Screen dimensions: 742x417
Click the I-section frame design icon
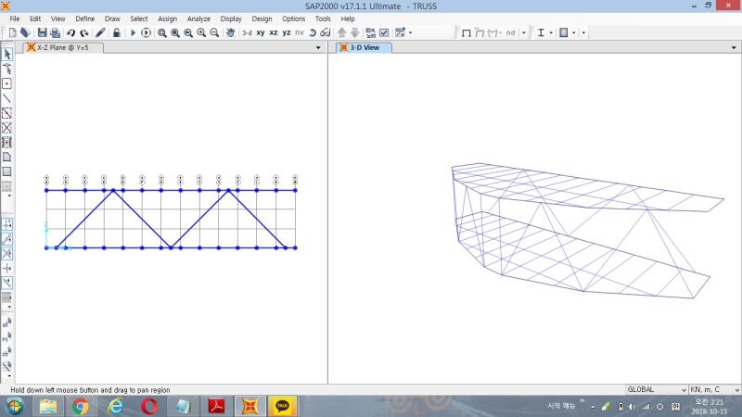tap(541, 32)
